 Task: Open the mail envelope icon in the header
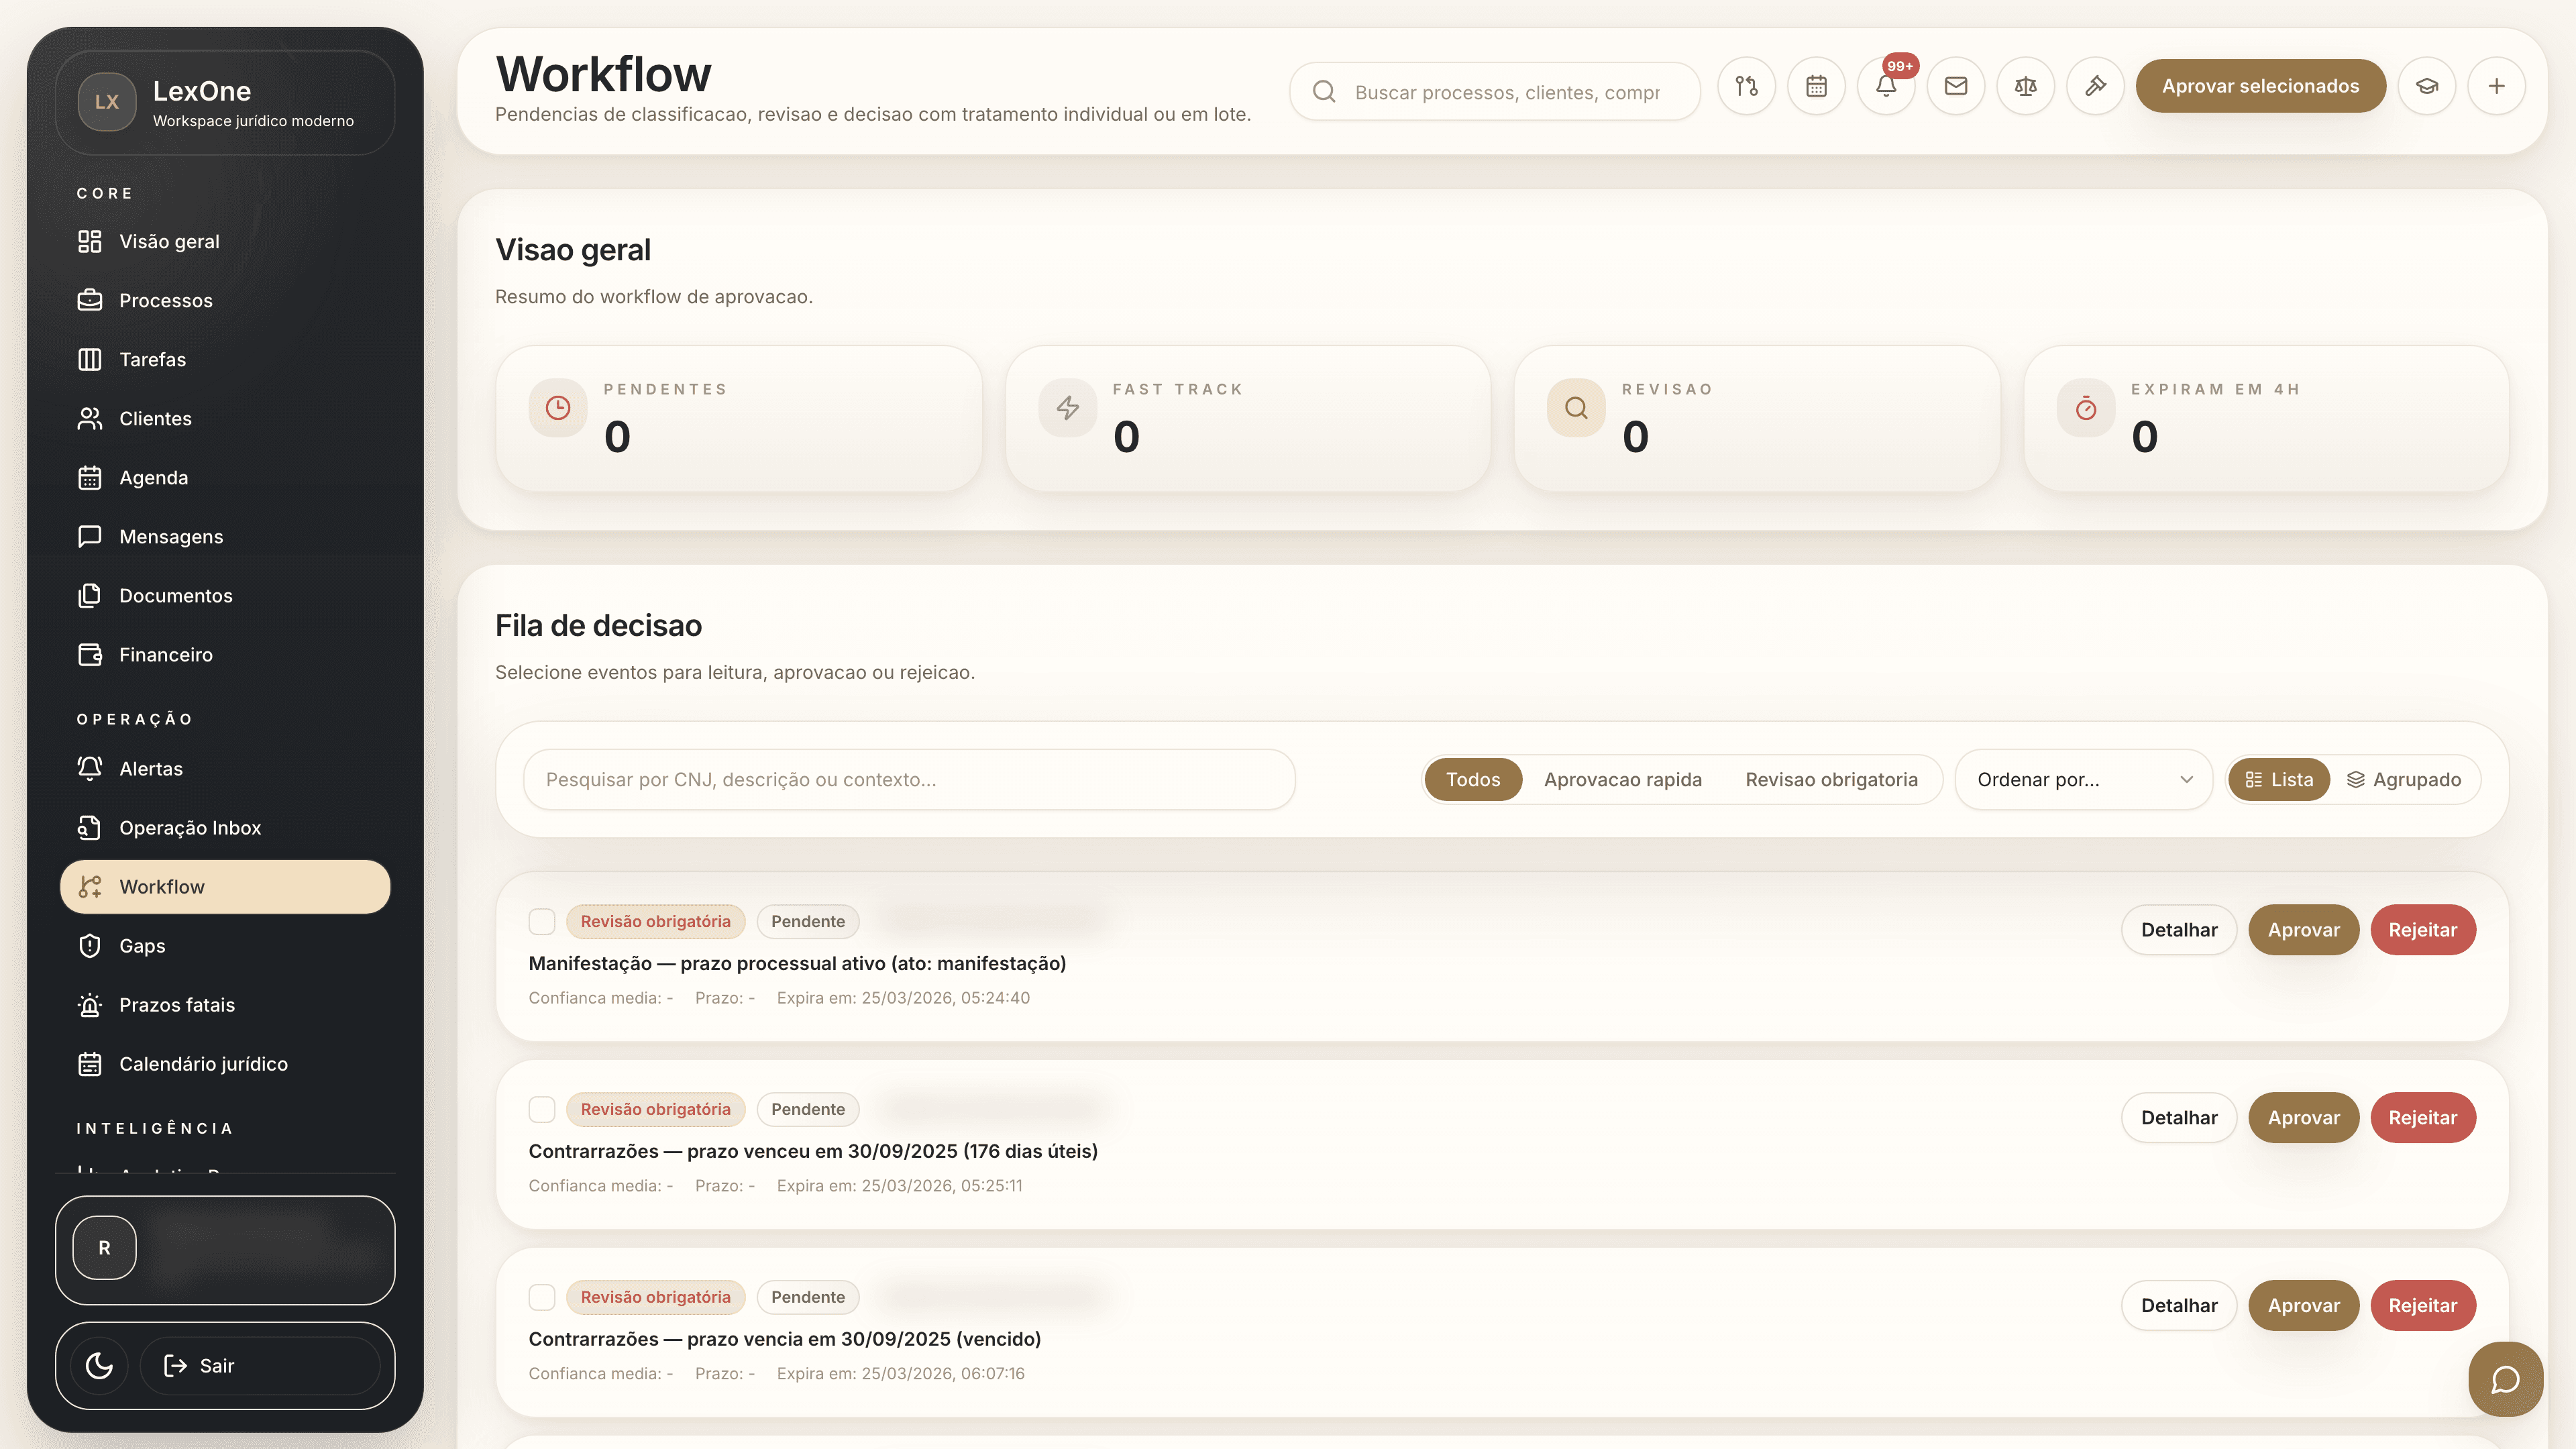point(1956,86)
